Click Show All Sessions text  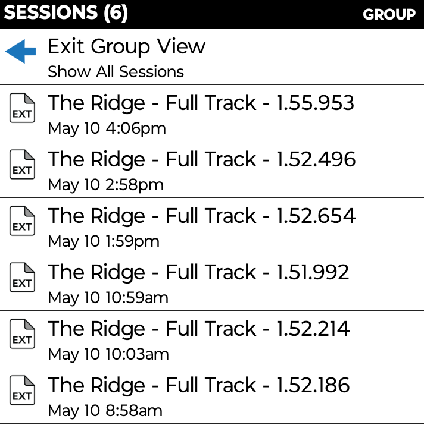point(116,72)
